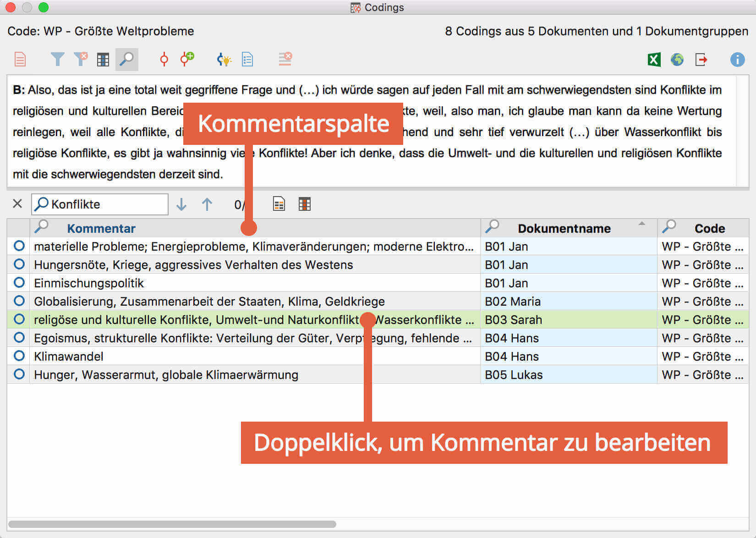
Task: Click code icon with green plus
Action: pos(187,59)
